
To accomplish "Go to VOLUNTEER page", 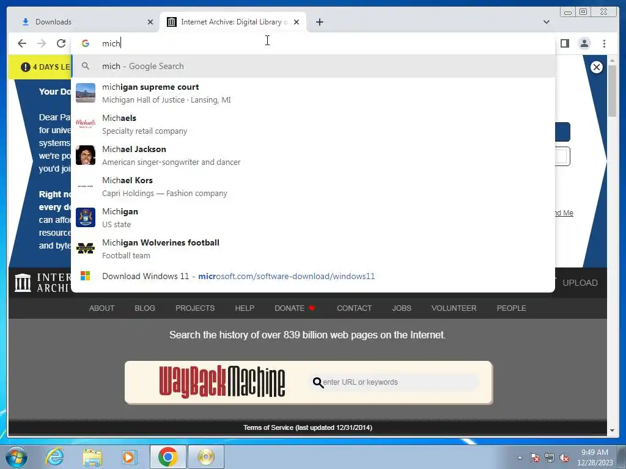I will point(454,308).
